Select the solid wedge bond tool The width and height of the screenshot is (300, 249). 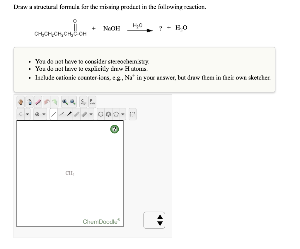coord(69,114)
